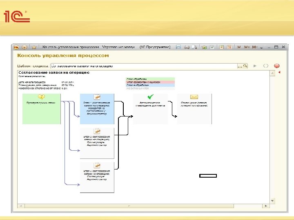Click the document pencil icon in Этап 3 block
Screen dimensions: 294x220
coord(97,165)
